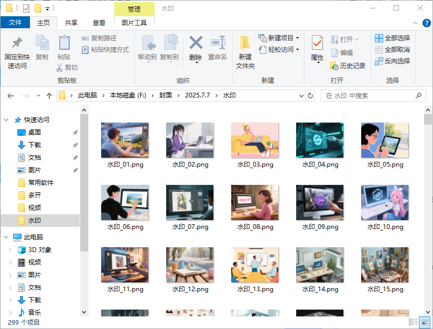Open the address bar location dropdown
433x329 pixels.
[302, 95]
